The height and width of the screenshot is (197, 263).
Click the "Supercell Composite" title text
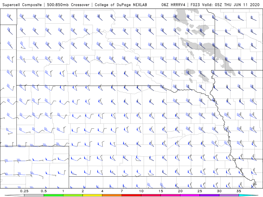point(22,5)
